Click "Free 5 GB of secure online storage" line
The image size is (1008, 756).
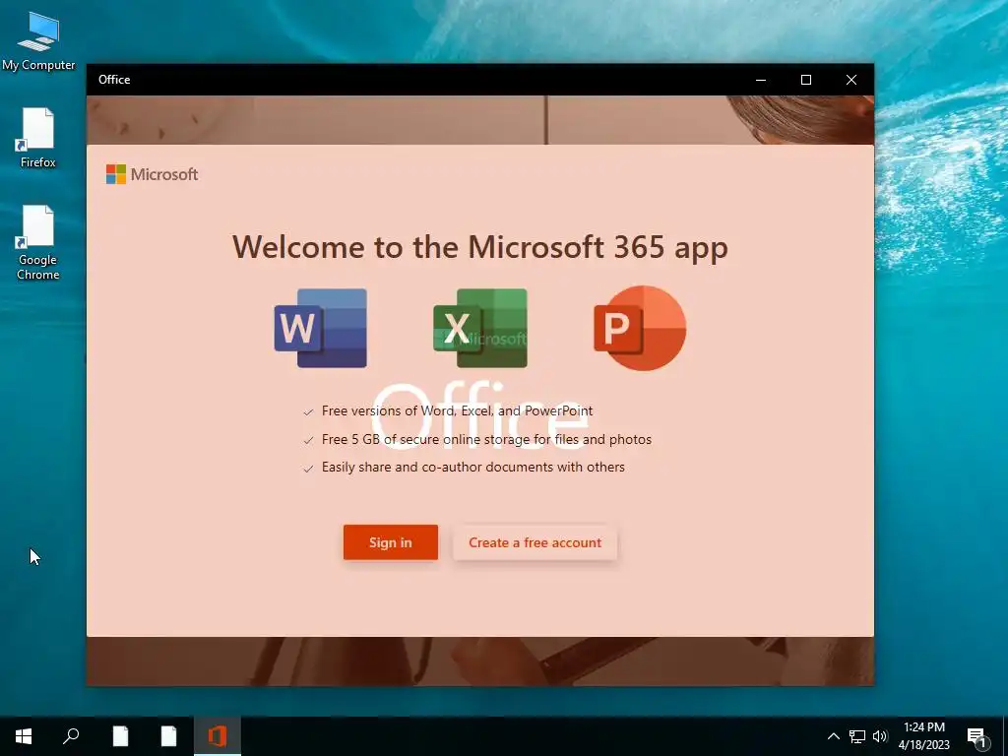[486, 440]
